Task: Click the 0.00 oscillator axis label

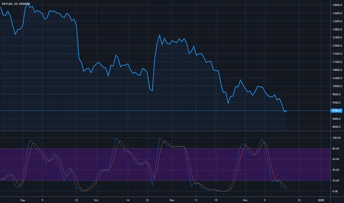Action: [335, 191]
